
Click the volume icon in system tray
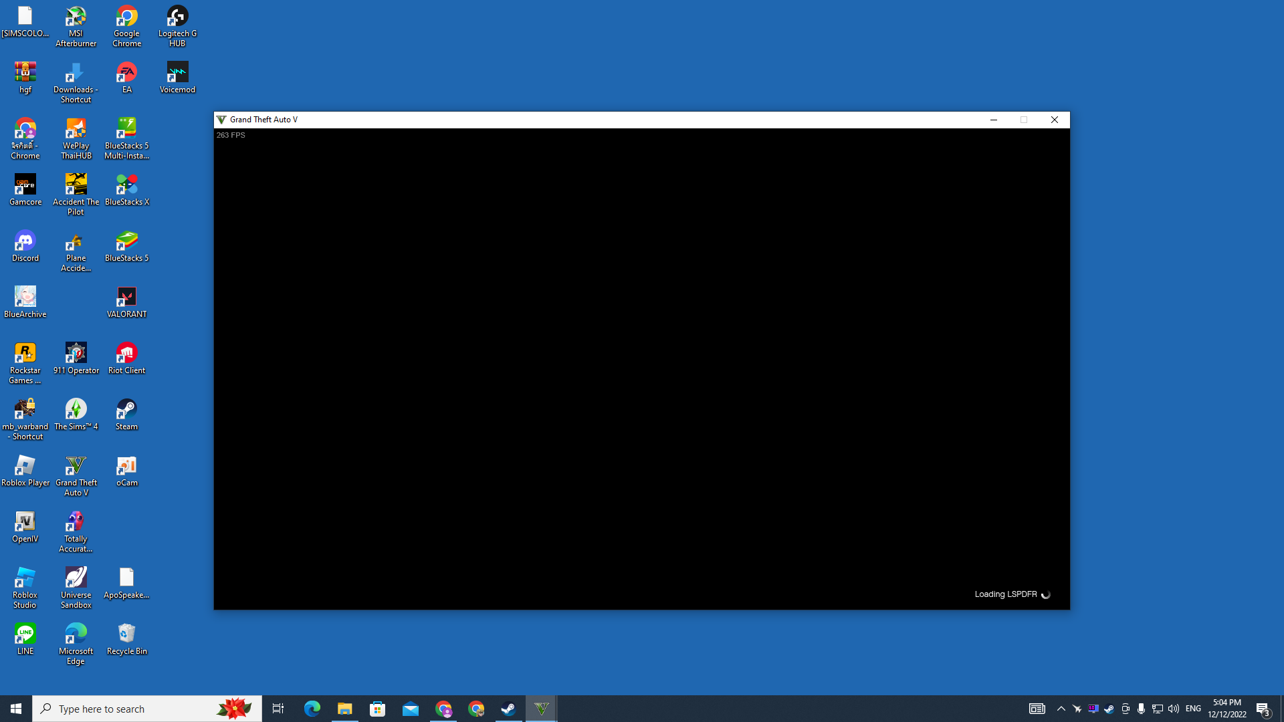pyautogui.click(x=1173, y=709)
